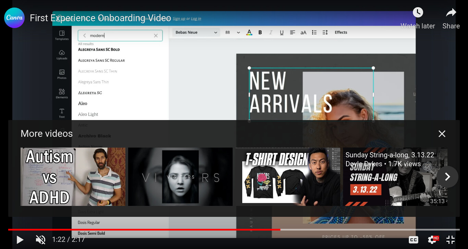Open the line spacing options
The width and height of the screenshot is (468, 249).
pyautogui.click(x=325, y=32)
